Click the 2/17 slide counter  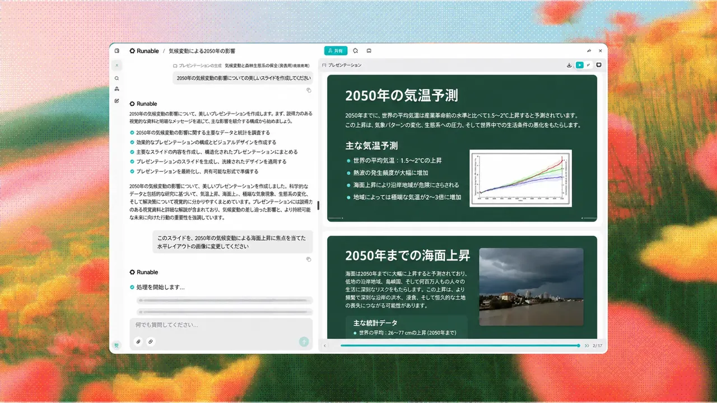click(597, 346)
